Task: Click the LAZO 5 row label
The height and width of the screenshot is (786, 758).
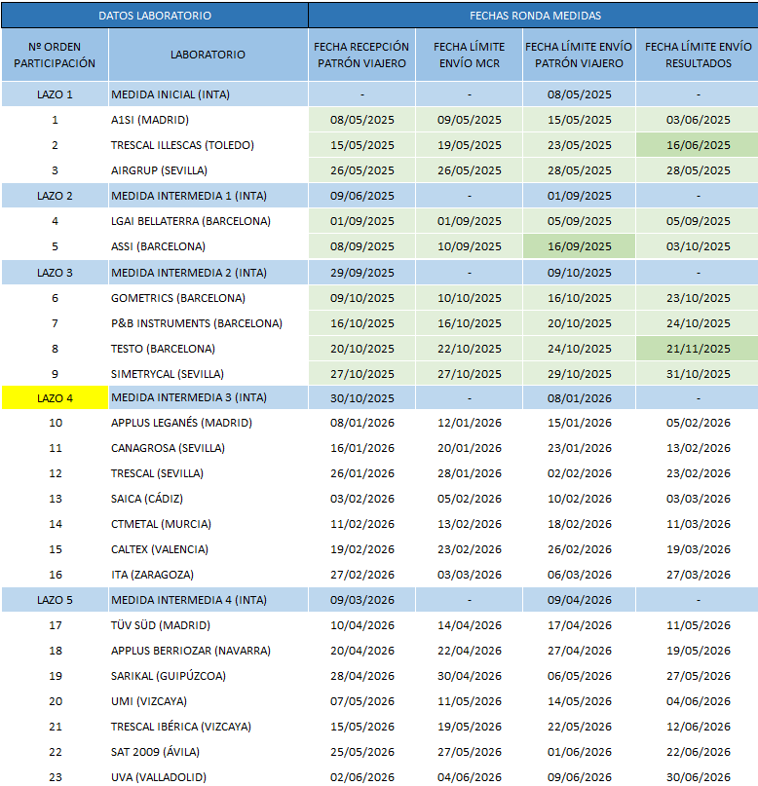Action: [x=55, y=600]
